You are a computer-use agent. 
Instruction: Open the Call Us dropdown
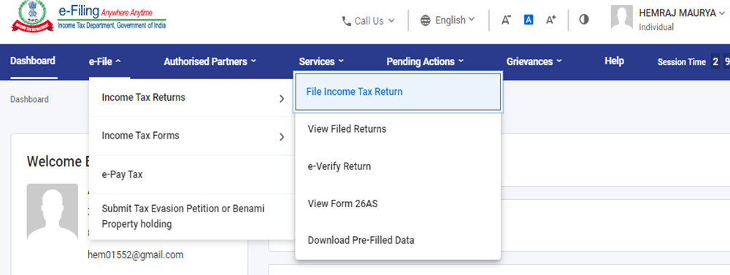click(368, 21)
